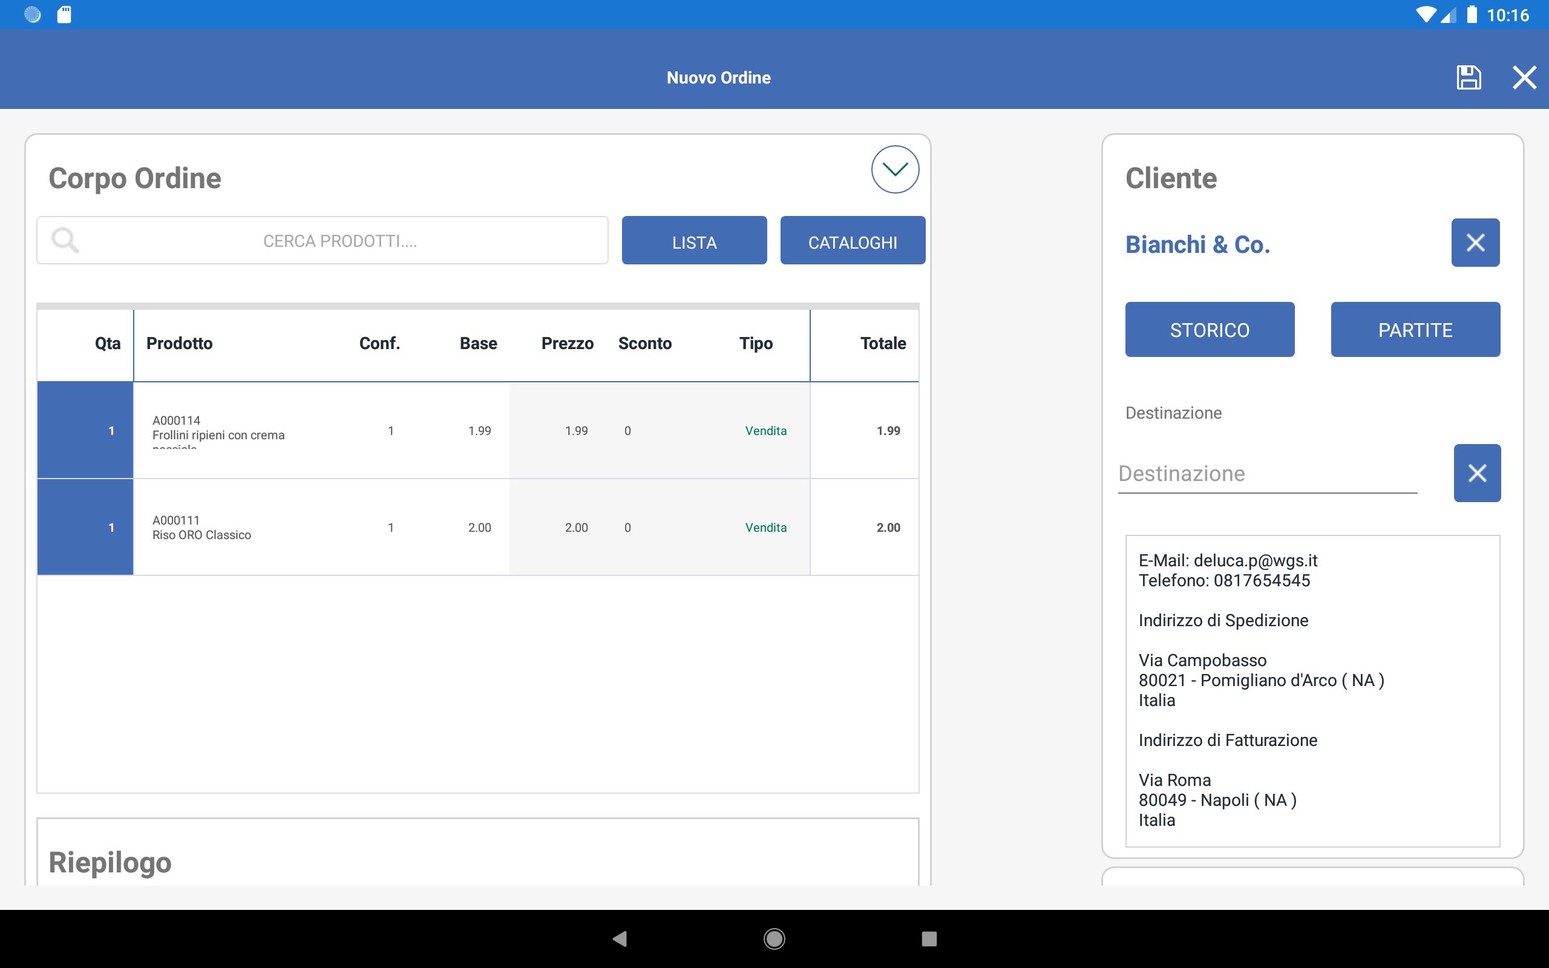Tap Android home navigation button

coord(774,938)
